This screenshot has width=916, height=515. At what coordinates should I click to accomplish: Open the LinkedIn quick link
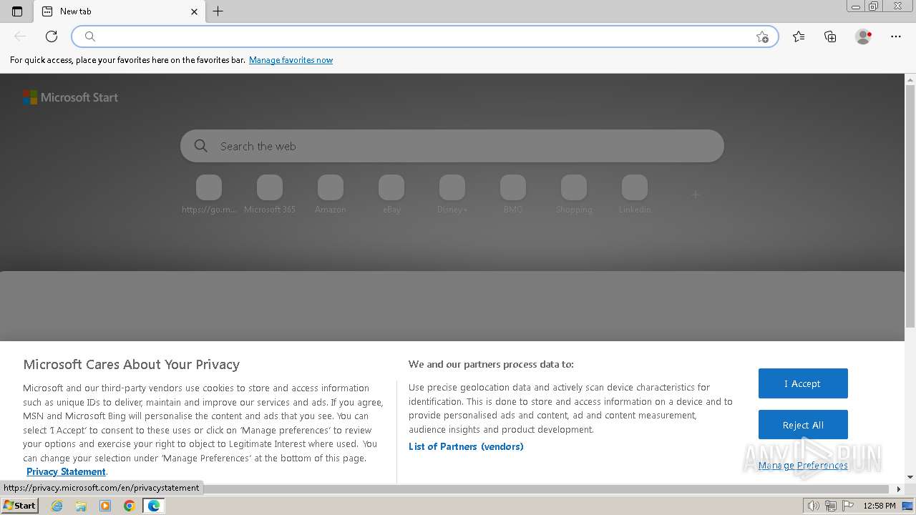click(x=635, y=195)
